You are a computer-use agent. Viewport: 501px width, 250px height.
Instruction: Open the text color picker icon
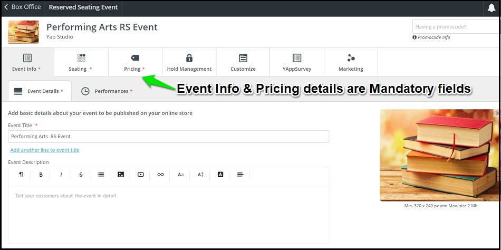tap(220, 175)
